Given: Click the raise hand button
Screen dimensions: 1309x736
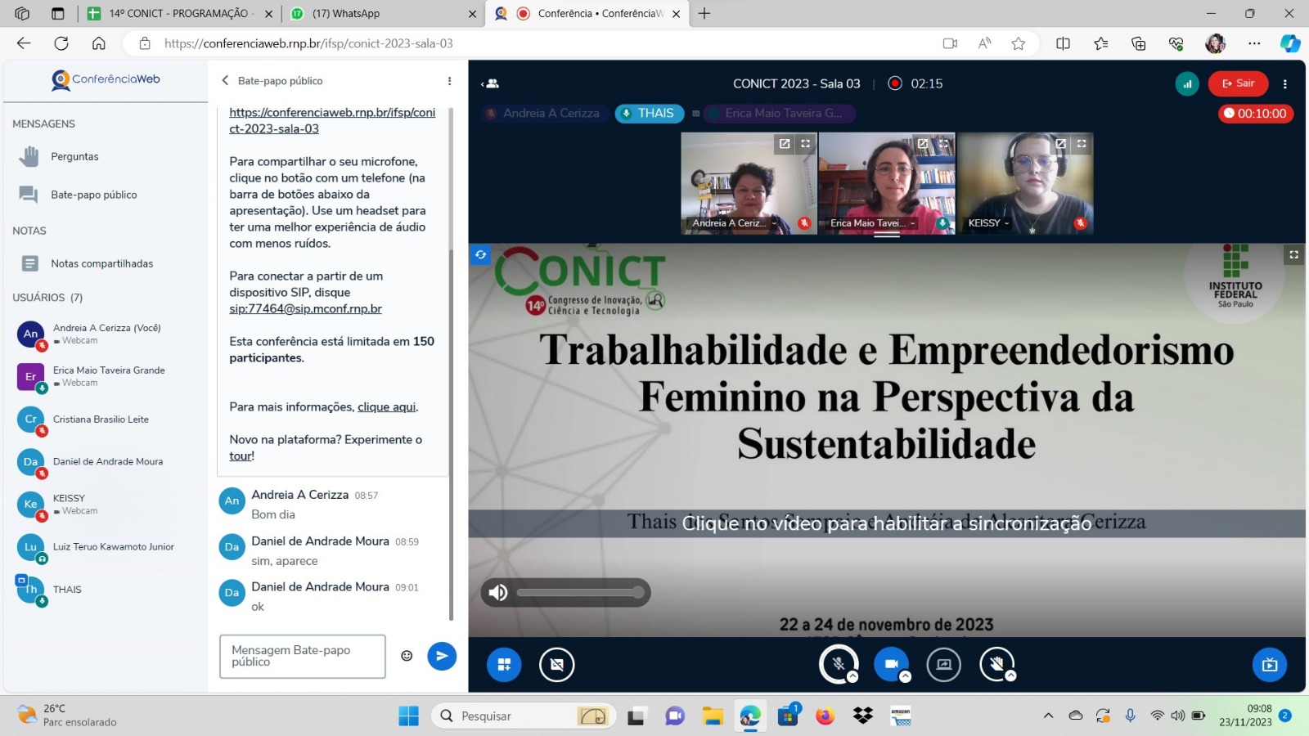Looking at the screenshot, I should click(996, 663).
